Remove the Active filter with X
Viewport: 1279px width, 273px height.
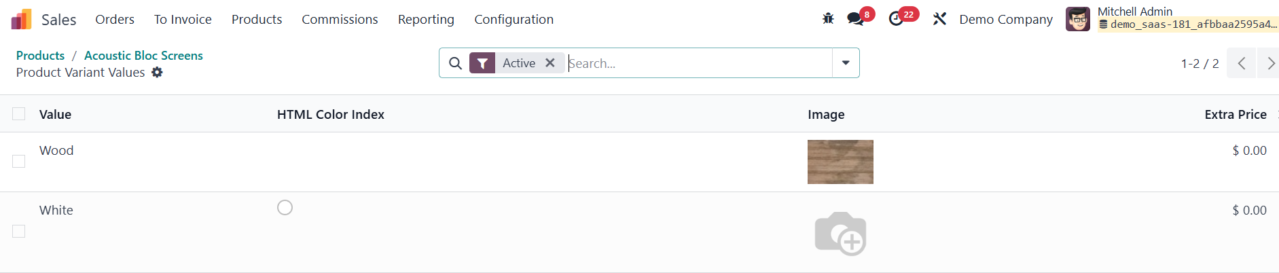click(x=550, y=63)
